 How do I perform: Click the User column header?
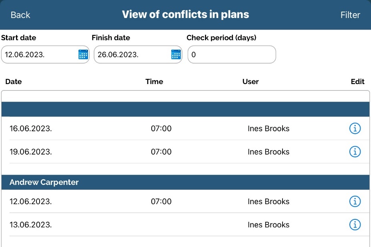pos(251,82)
